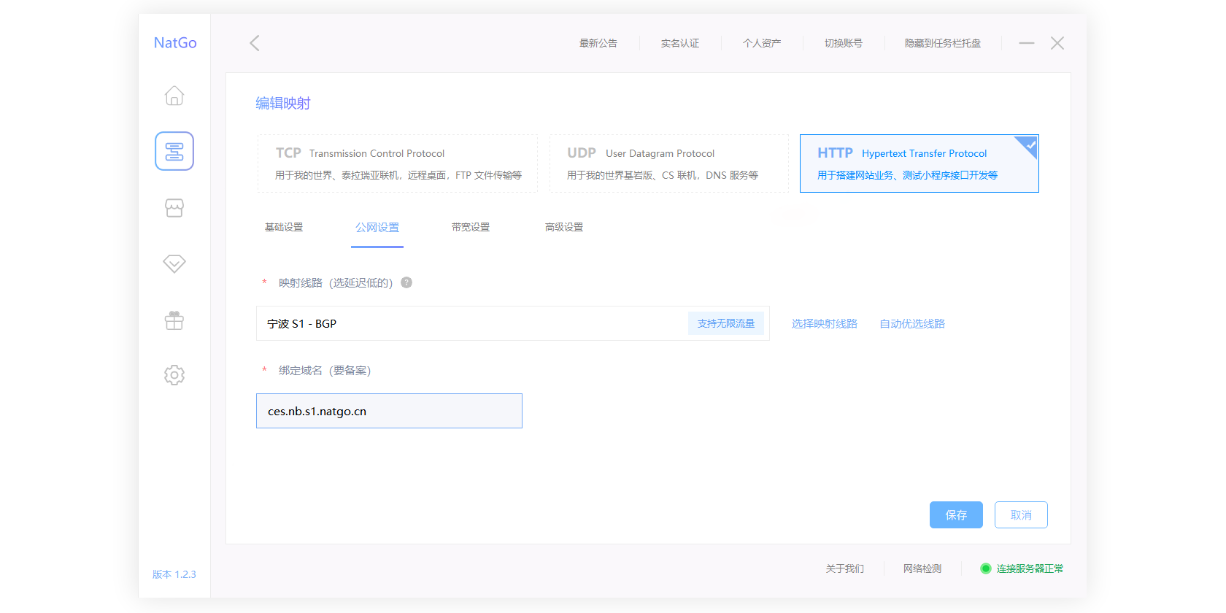
Task: Click the diamond VIP sidebar icon
Action: tap(174, 263)
